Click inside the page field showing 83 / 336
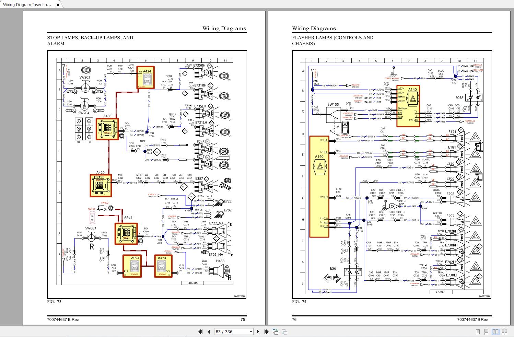 (x=228, y=332)
